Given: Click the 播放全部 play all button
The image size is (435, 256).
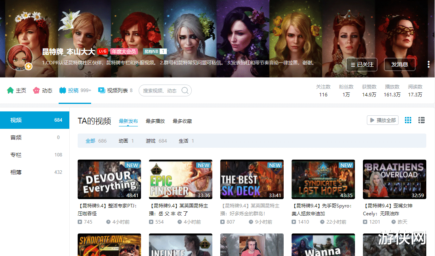Looking at the screenshot, I should [x=383, y=120].
